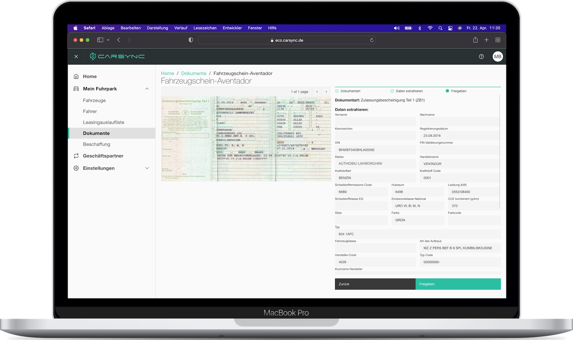Edit the Marke field AUTMOBILI LAMBORGHINI
This screenshot has height=340, width=573.
pyautogui.click(x=375, y=164)
